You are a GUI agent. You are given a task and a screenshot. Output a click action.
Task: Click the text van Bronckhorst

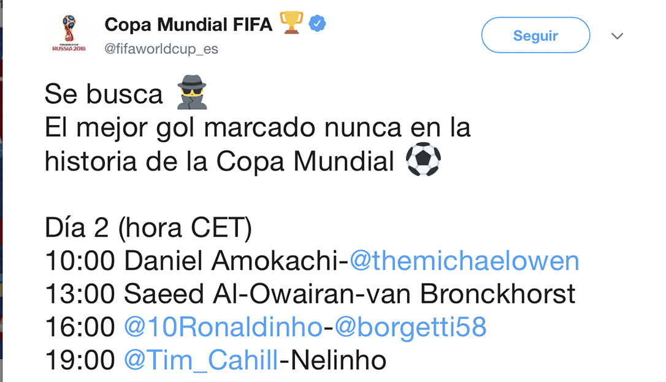coord(478,294)
